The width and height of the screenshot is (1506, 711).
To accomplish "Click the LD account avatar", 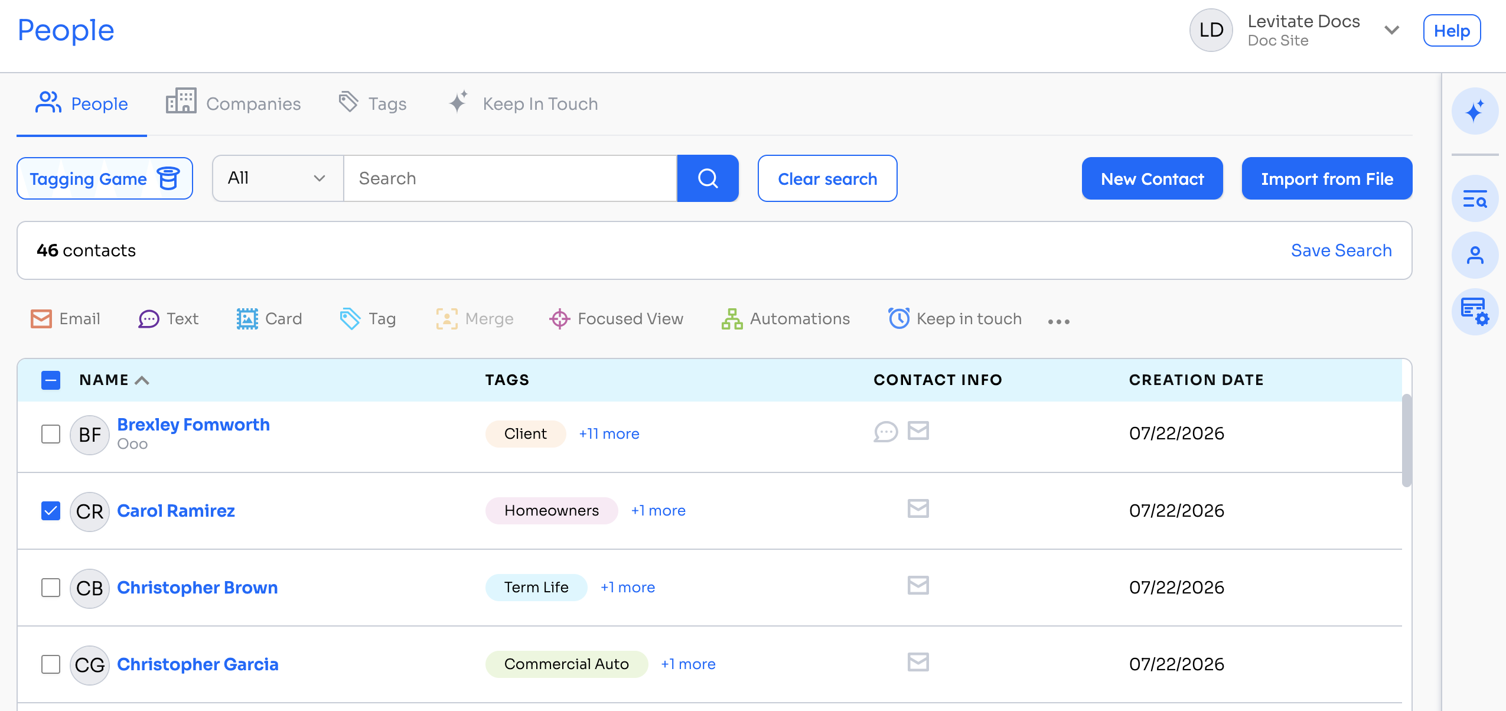I will [x=1211, y=30].
